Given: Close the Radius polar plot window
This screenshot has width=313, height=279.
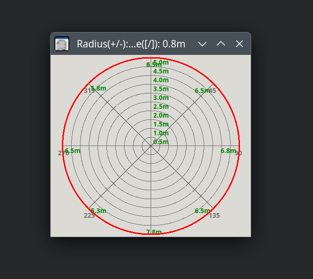Looking at the screenshot, I should tap(240, 44).
